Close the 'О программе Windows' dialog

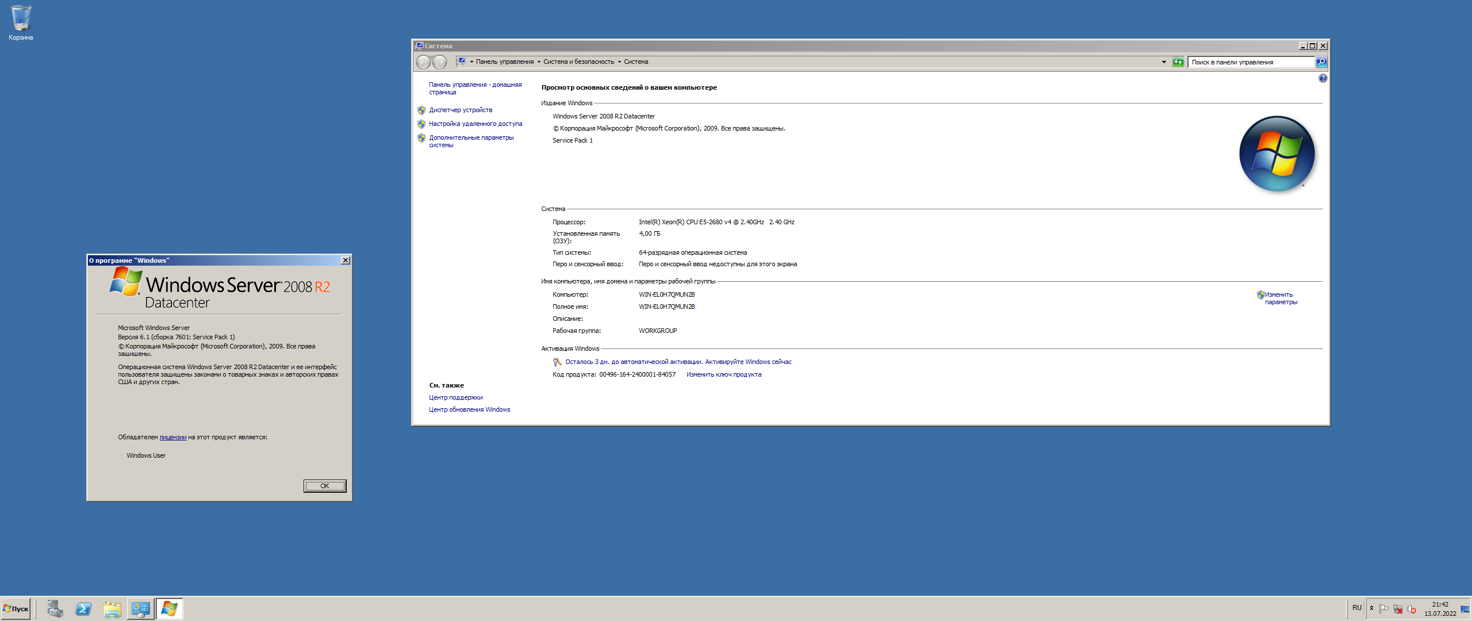click(346, 260)
